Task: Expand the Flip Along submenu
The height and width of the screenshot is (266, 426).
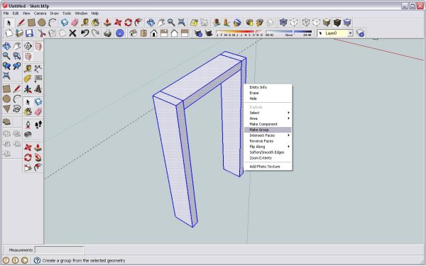Action: click(x=268, y=147)
